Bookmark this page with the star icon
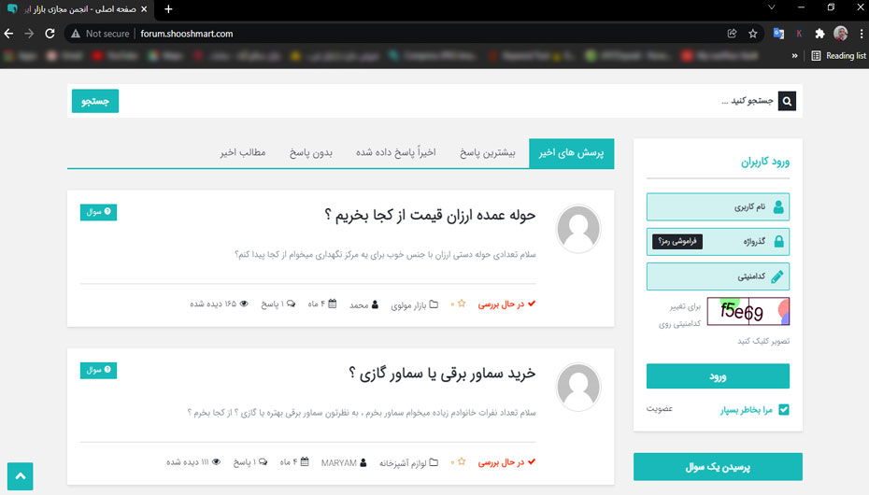This screenshot has width=869, height=495. [752, 34]
